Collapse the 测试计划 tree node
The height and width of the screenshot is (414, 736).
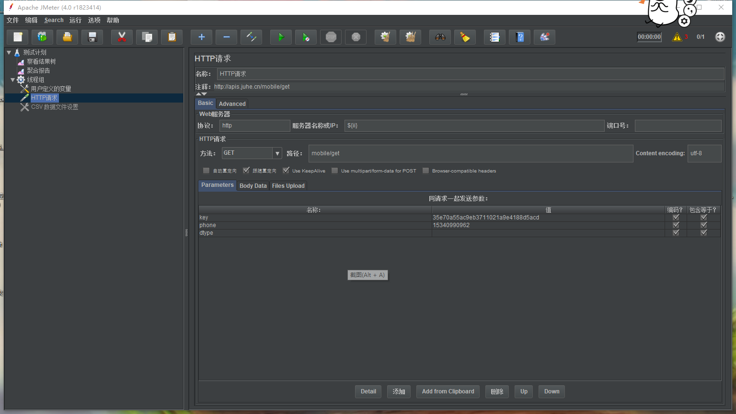point(9,52)
